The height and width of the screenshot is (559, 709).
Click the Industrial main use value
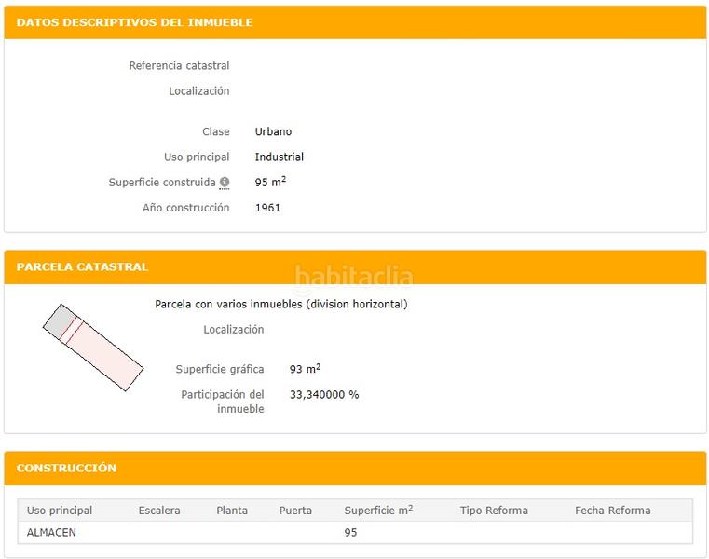pyautogui.click(x=280, y=157)
